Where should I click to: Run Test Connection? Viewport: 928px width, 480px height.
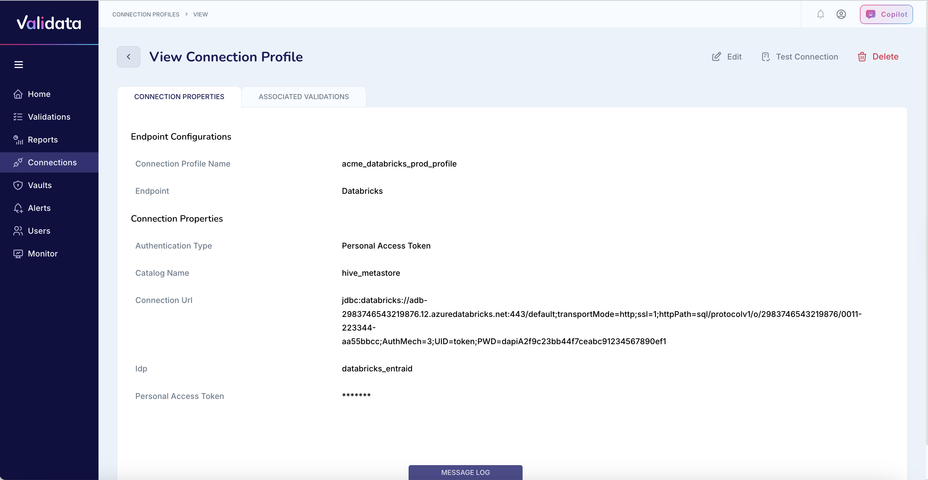point(800,57)
